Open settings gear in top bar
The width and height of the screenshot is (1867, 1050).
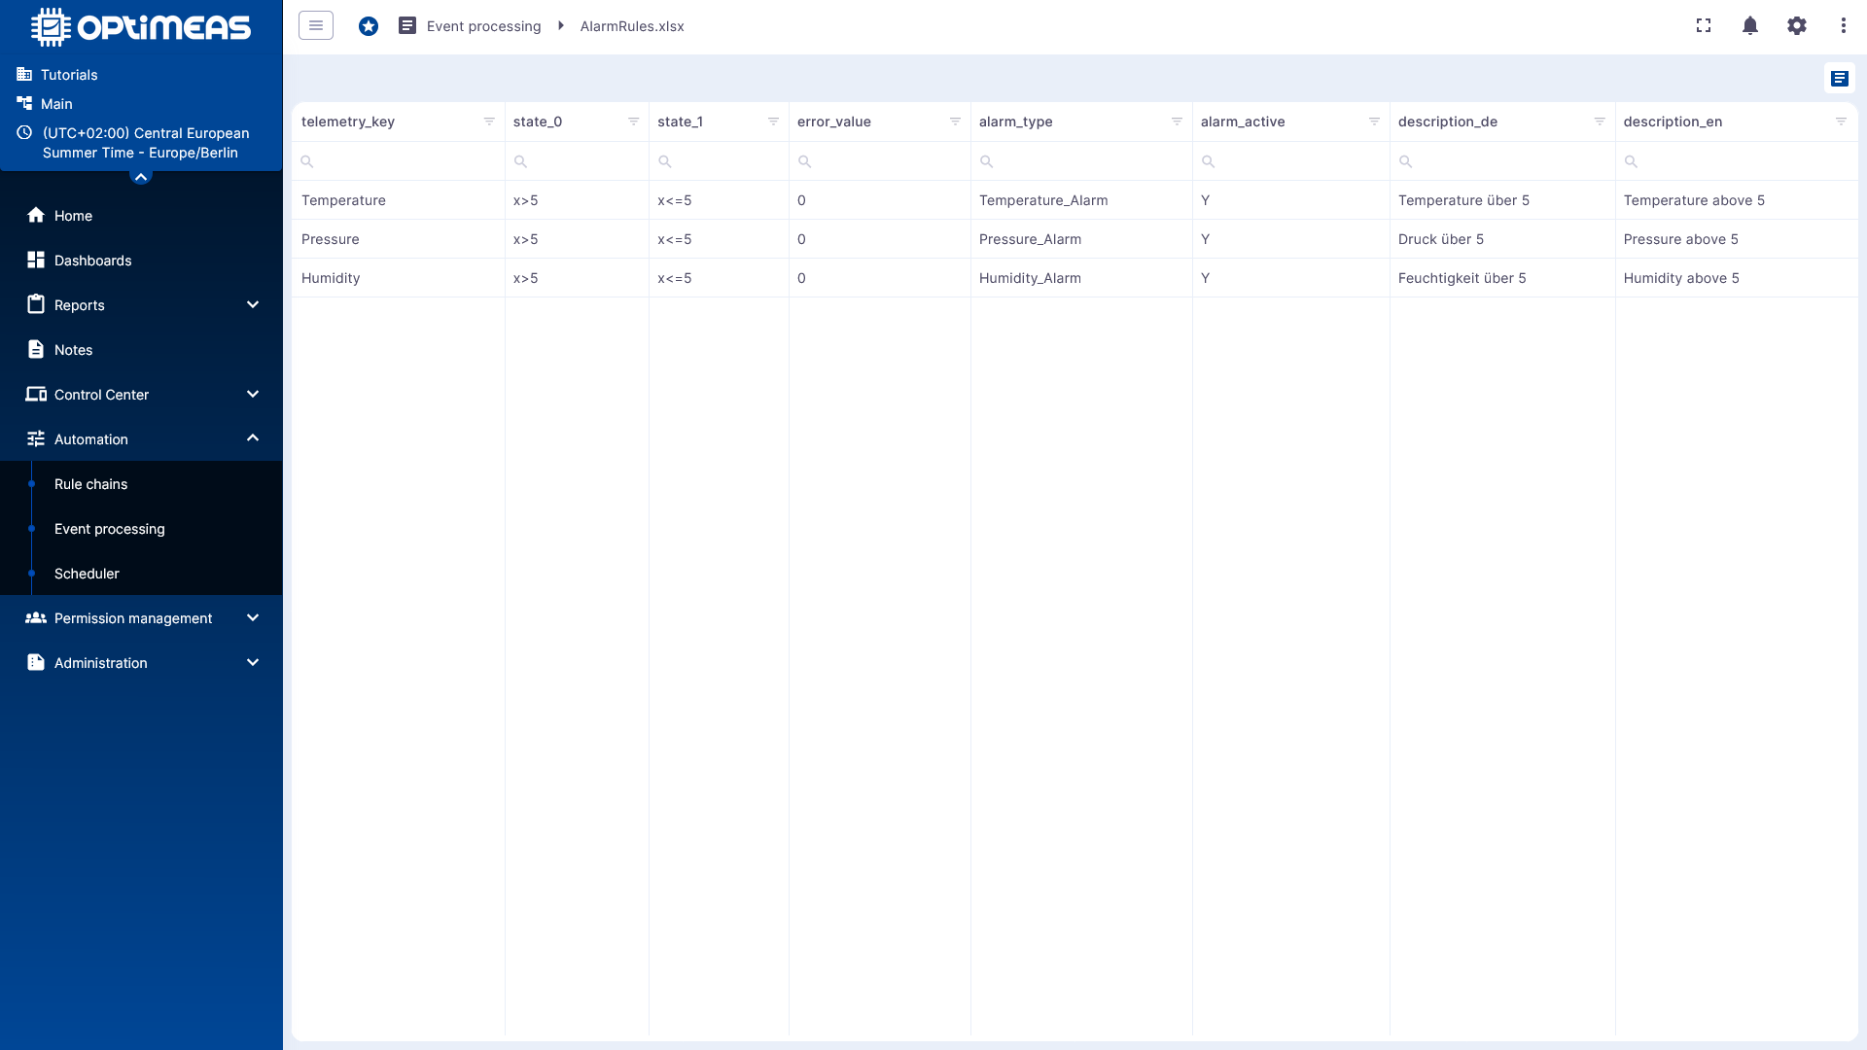point(1797,25)
